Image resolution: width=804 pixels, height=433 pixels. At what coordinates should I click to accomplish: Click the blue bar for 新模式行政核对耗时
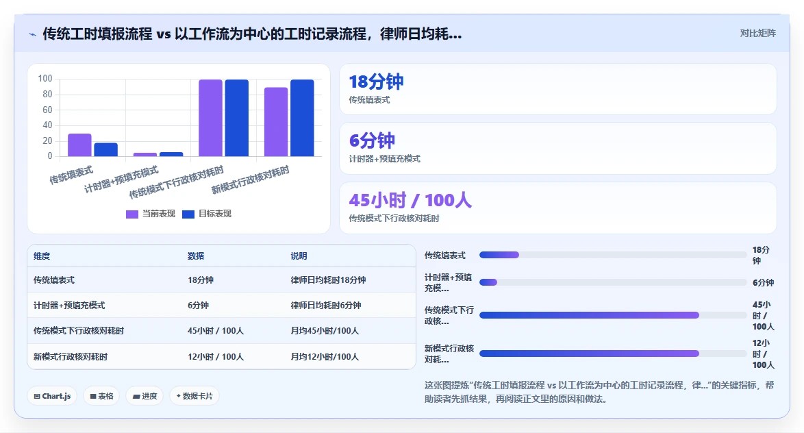pos(302,118)
